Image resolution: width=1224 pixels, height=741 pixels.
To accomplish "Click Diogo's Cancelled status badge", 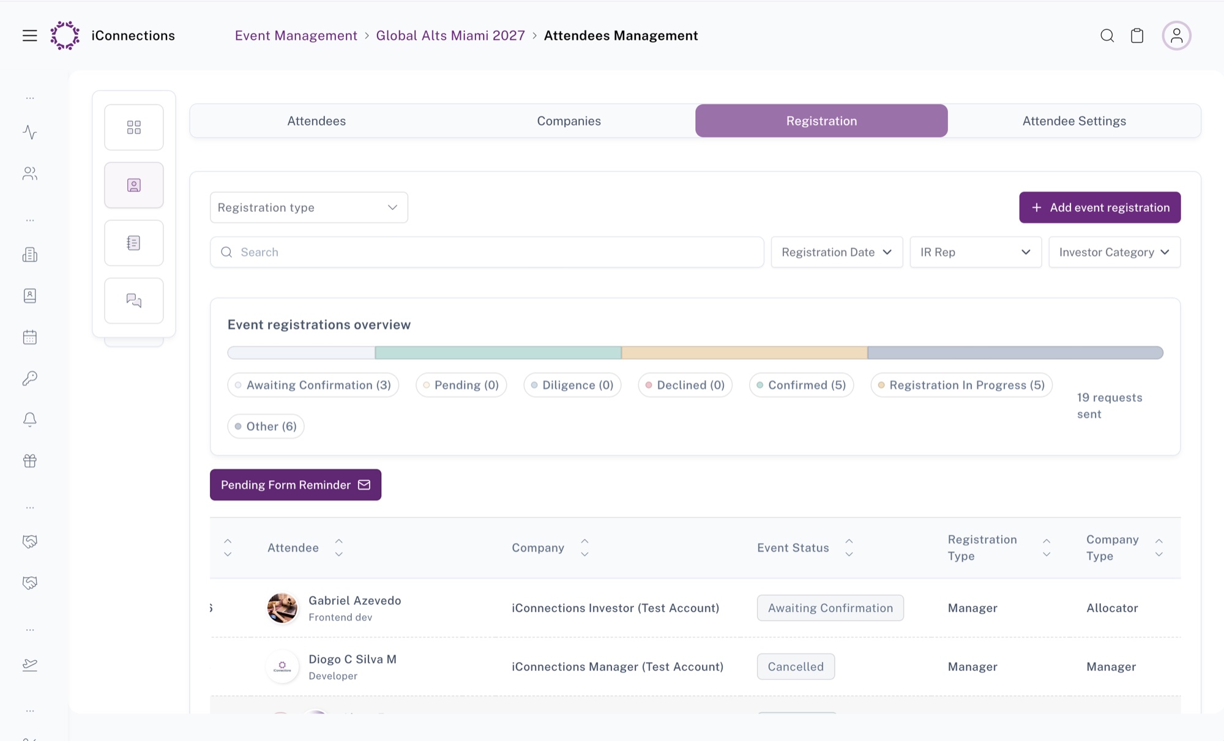I will (x=796, y=666).
